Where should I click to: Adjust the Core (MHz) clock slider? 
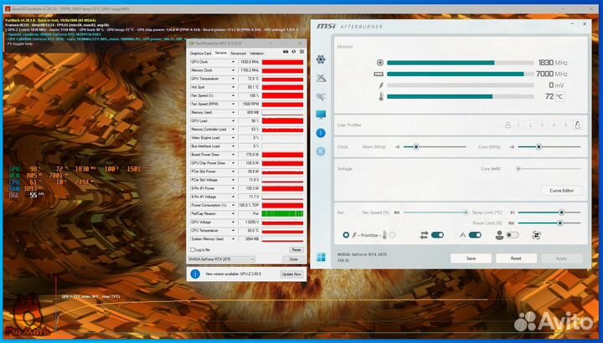coord(539,146)
